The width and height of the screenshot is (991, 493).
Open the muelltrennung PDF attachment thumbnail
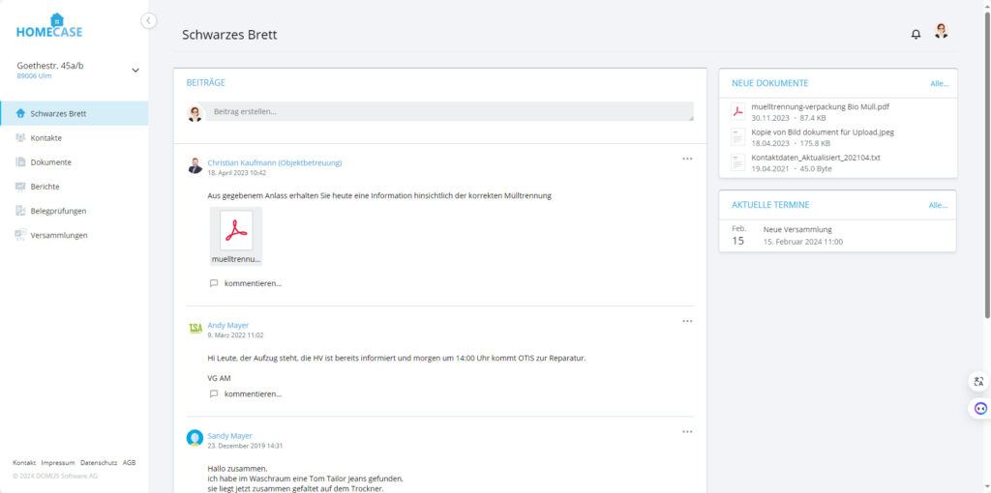(236, 236)
